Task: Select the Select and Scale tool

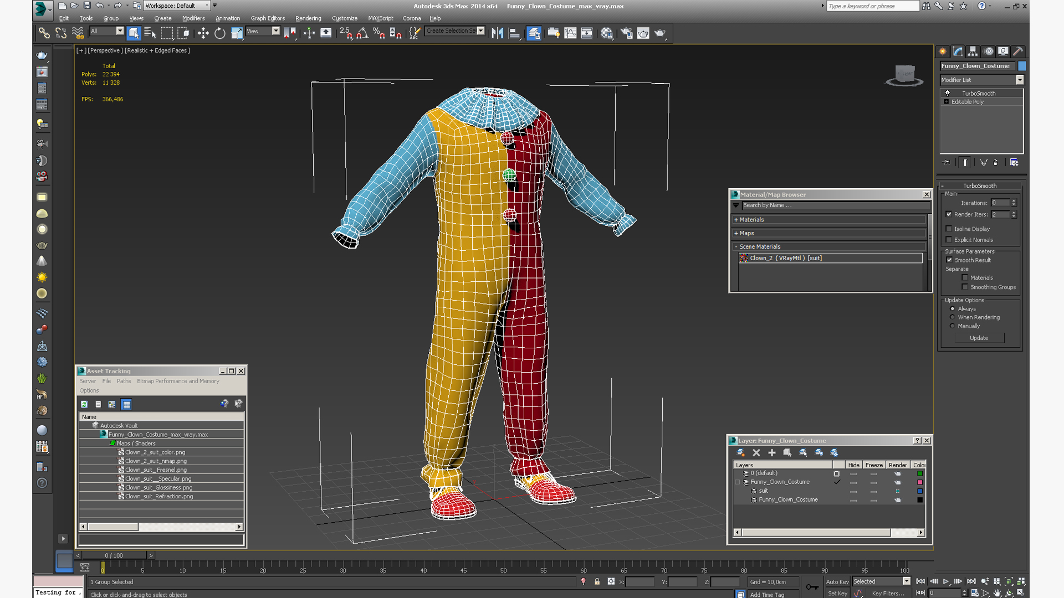Action: 237,33
